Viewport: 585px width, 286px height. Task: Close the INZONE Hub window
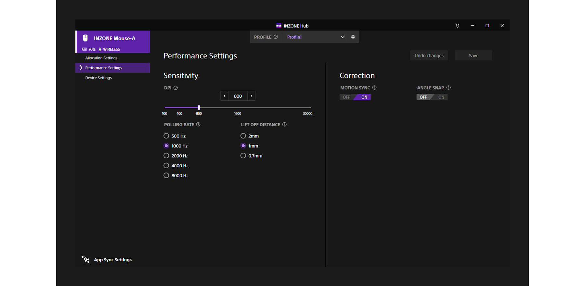click(x=502, y=26)
